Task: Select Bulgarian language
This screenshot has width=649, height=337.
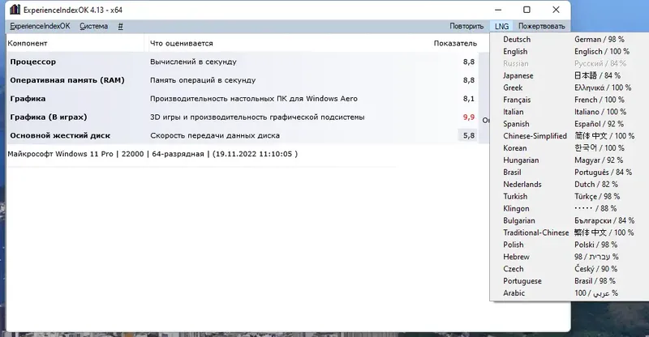Action: coord(569,220)
